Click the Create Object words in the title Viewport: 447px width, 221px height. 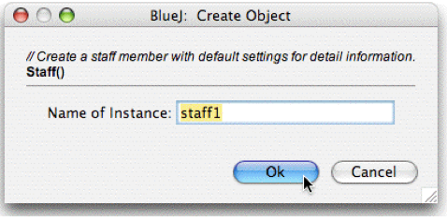pos(244,16)
